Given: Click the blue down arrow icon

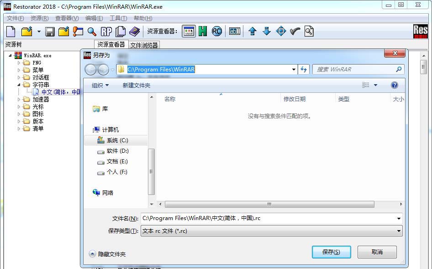Looking at the screenshot, I should tap(267, 31).
